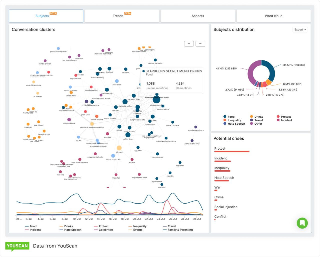Click the 41.10% (212 685) data label
The height and width of the screenshot is (257, 320).
[x=226, y=68]
